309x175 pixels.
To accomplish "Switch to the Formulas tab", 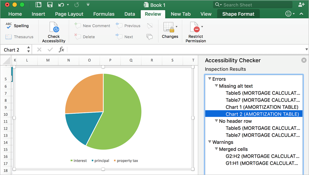I will coord(104,14).
